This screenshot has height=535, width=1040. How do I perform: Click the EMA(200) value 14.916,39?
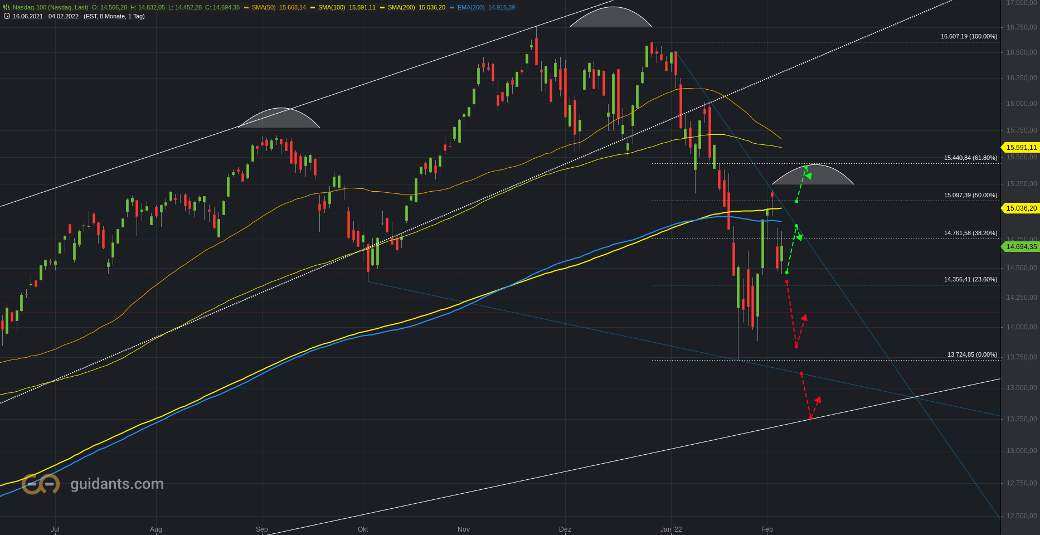pyautogui.click(x=502, y=7)
